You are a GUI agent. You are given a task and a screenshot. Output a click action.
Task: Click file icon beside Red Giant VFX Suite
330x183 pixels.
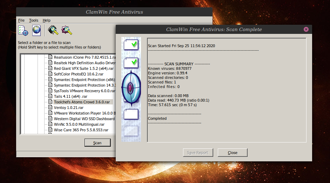50,68
